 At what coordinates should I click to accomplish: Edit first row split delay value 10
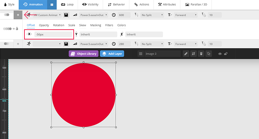pos(215,15)
